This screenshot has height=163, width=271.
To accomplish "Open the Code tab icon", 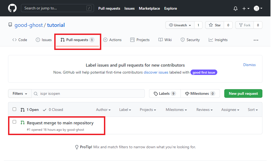I will [15, 40].
